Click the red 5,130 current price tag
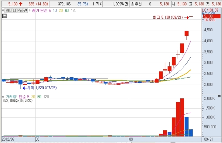 (x=212, y=16)
